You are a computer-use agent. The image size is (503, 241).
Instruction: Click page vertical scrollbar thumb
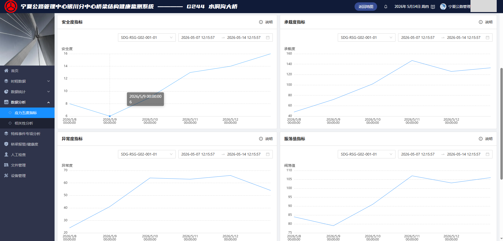tap(501, 124)
